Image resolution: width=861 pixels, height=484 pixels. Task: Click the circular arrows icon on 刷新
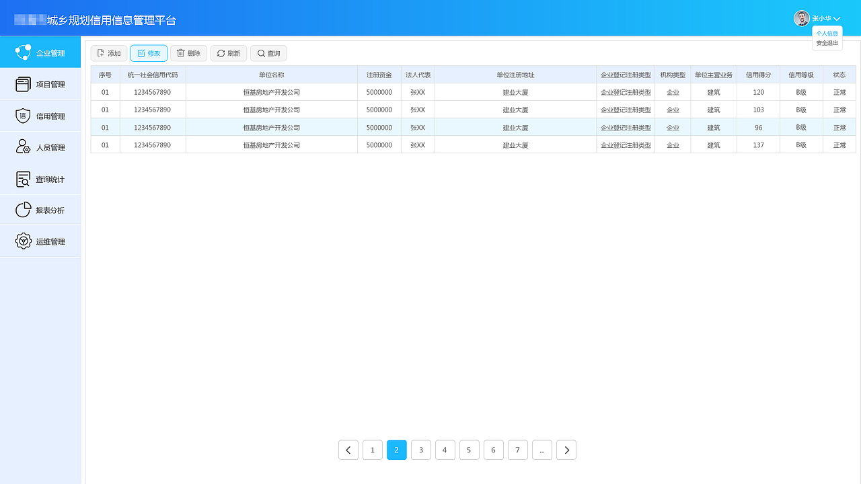coord(221,53)
